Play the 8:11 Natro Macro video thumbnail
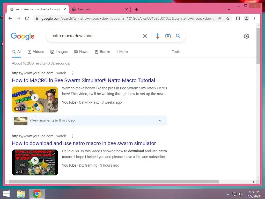 point(35,99)
